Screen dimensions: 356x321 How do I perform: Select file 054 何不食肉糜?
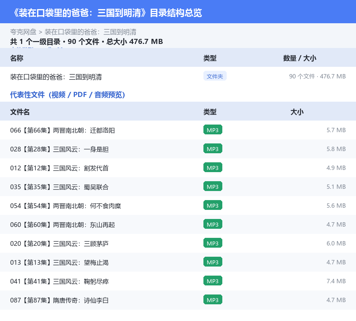[178, 206]
